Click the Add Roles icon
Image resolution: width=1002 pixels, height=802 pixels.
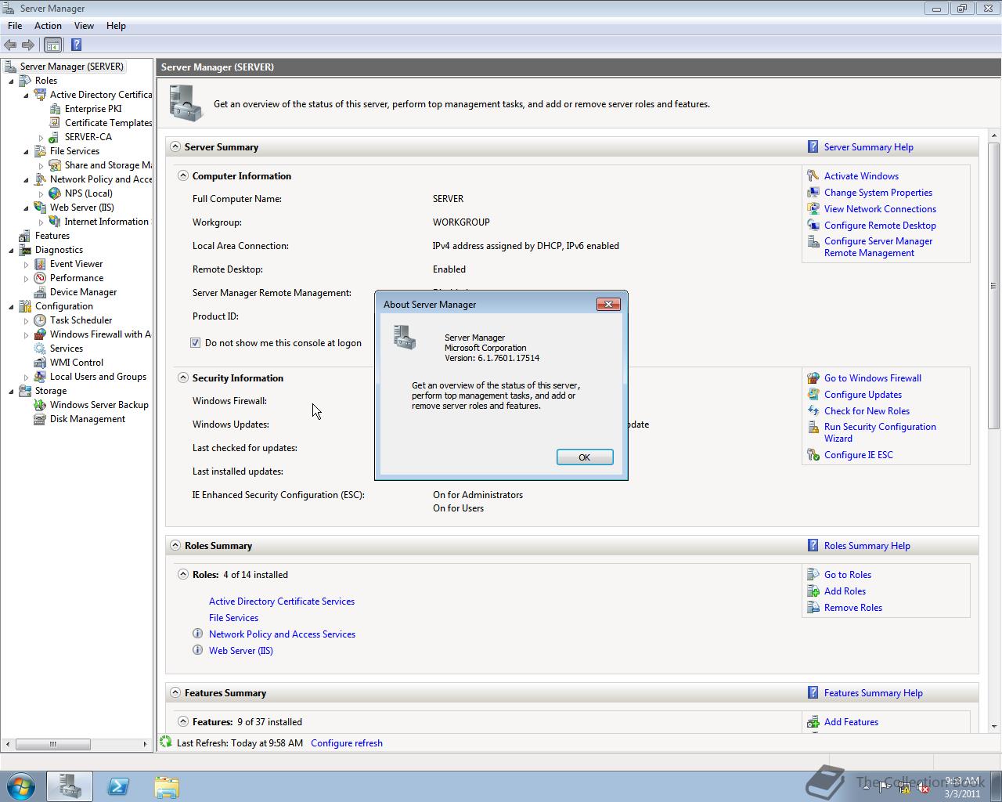click(x=813, y=591)
